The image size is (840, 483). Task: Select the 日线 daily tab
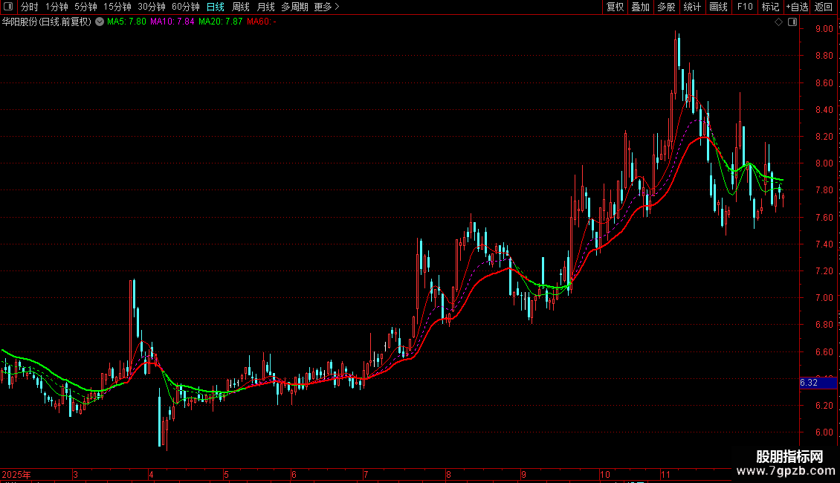[216, 7]
